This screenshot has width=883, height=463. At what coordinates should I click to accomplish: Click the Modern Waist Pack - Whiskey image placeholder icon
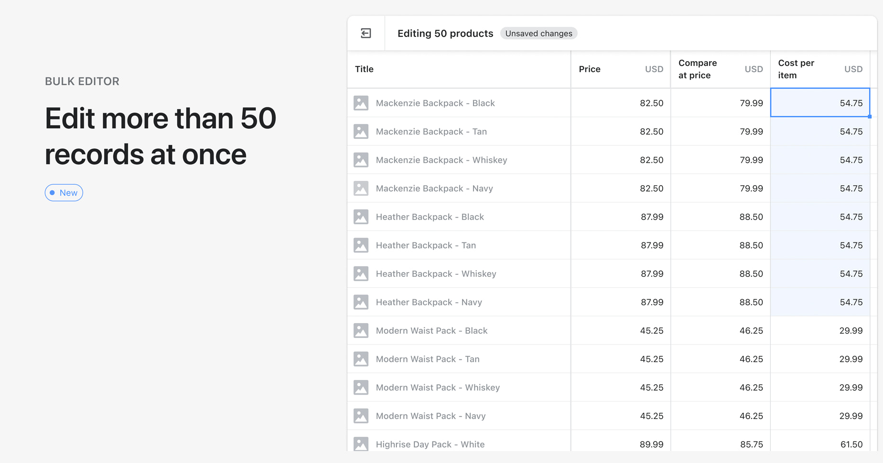pyautogui.click(x=361, y=387)
